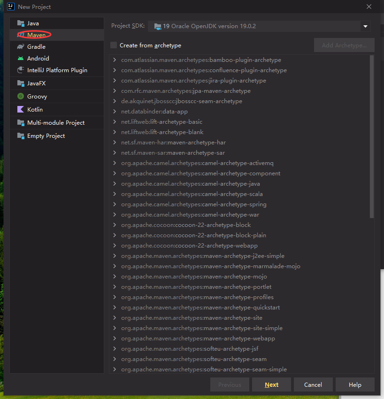
Task: Select Gradle project type
Action: pyautogui.click(x=57, y=46)
